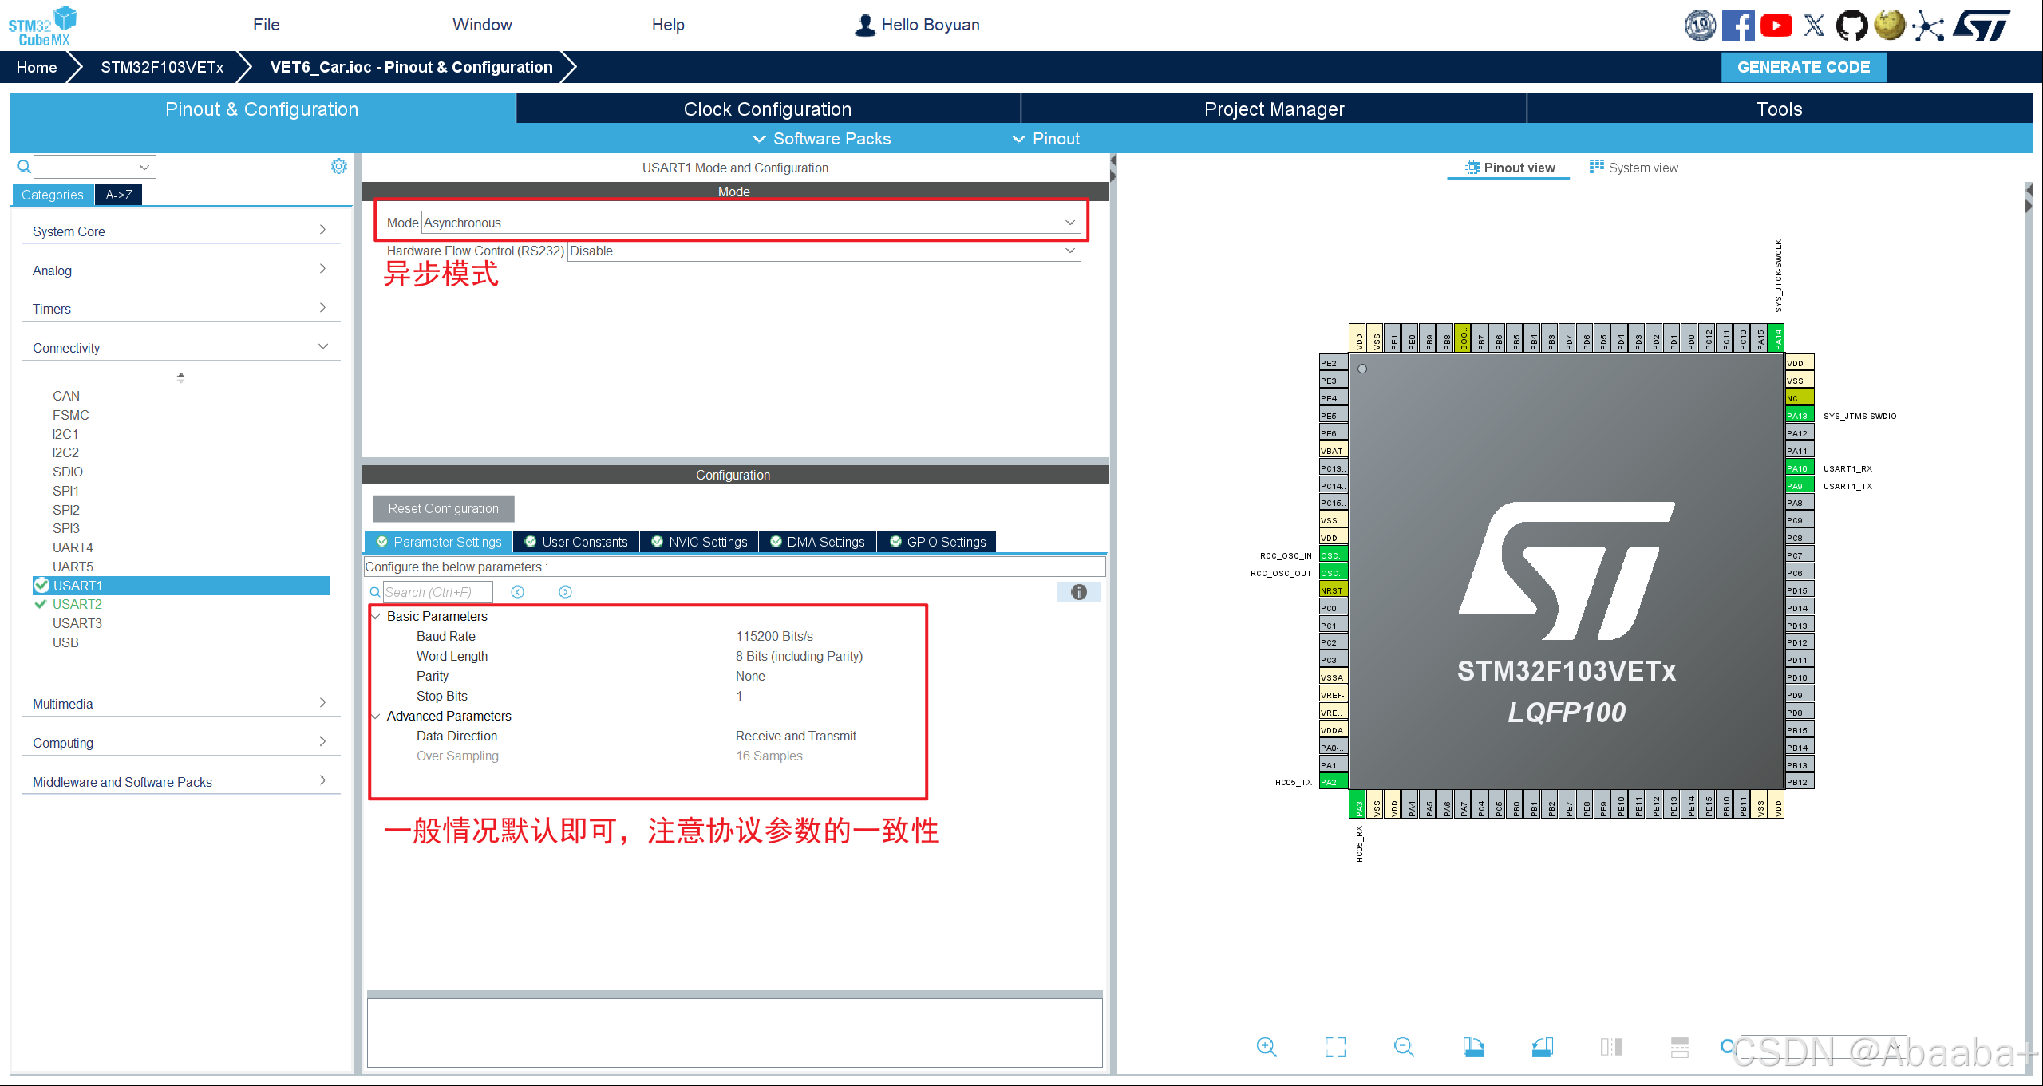Open the YouTube link icon
The width and height of the screenshot is (2043, 1086).
tap(1776, 26)
